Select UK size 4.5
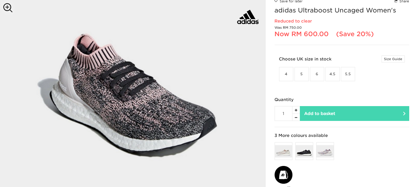This screenshot has width=411, height=187. [x=333, y=74]
